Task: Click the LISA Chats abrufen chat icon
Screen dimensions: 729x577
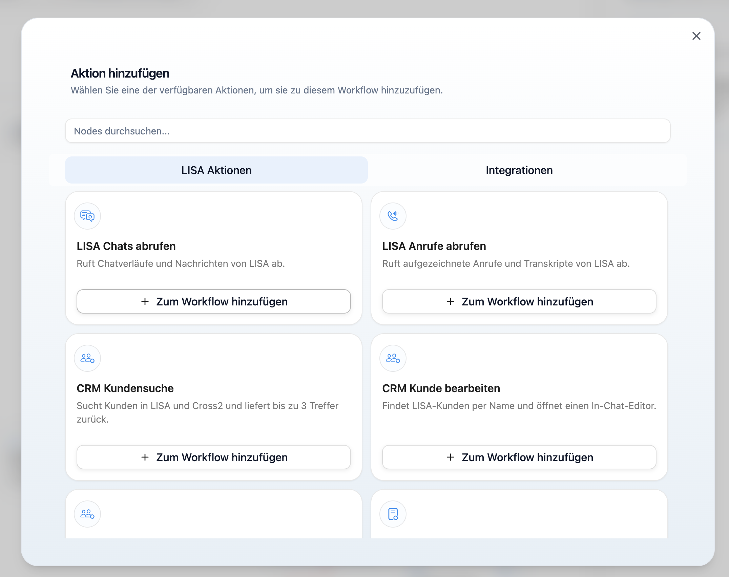Action: coord(87,216)
